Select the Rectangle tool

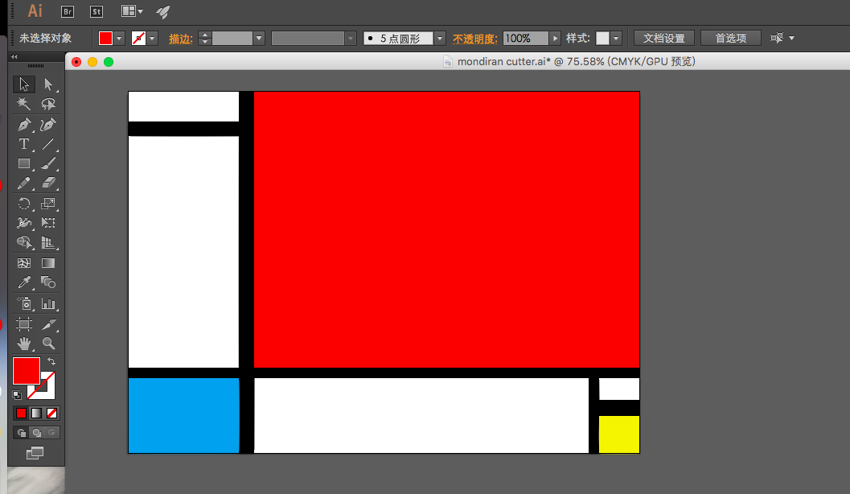click(x=24, y=163)
